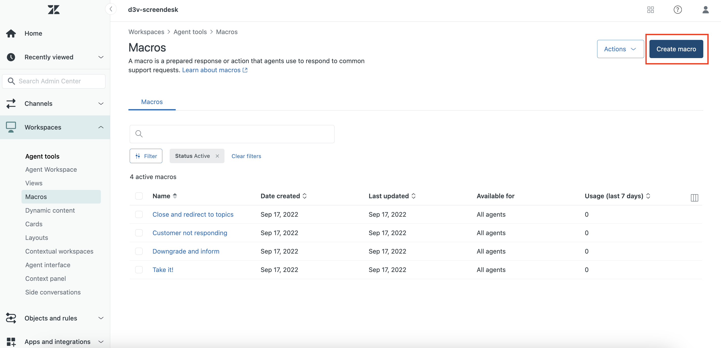Collapse the sidebar with the arrow button
721x348 pixels.
[111, 9]
